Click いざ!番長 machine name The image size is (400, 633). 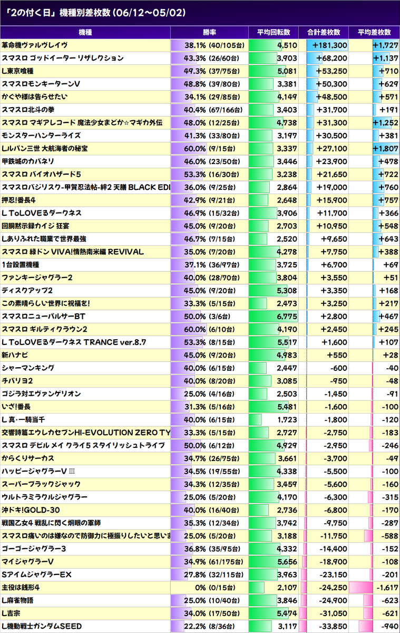(16, 407)
